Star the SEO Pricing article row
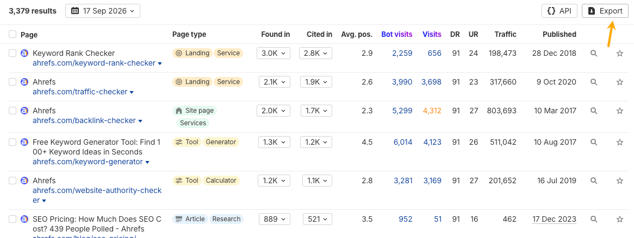This screenshot has height=238, width=634. (620, 219)
